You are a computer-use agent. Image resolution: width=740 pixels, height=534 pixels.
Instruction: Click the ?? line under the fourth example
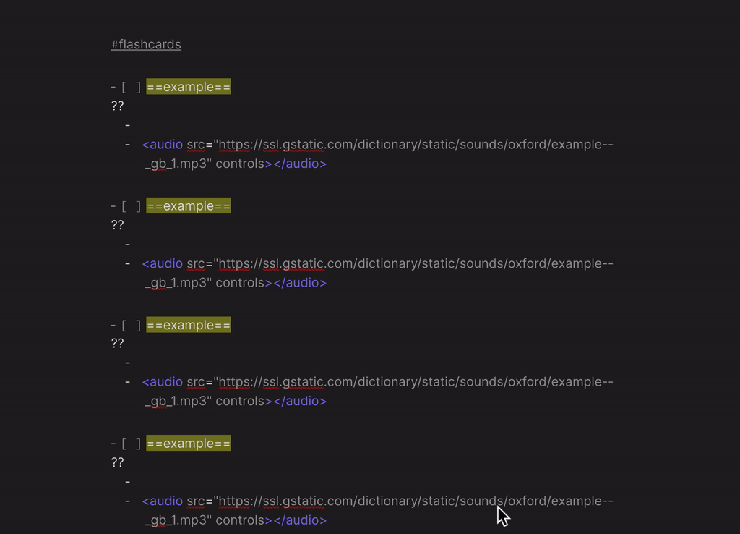pos(118,462)
